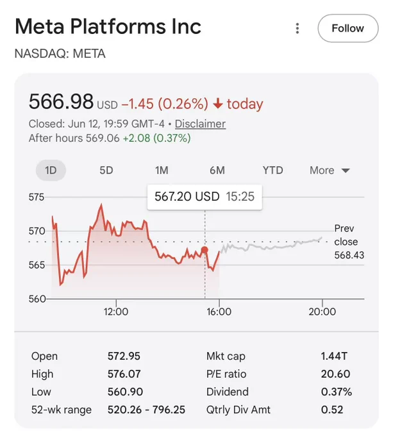This screenshot has height=436, width=393.
Task: Click the Prev close 568.43 label
Action: [x=349, y=242]
